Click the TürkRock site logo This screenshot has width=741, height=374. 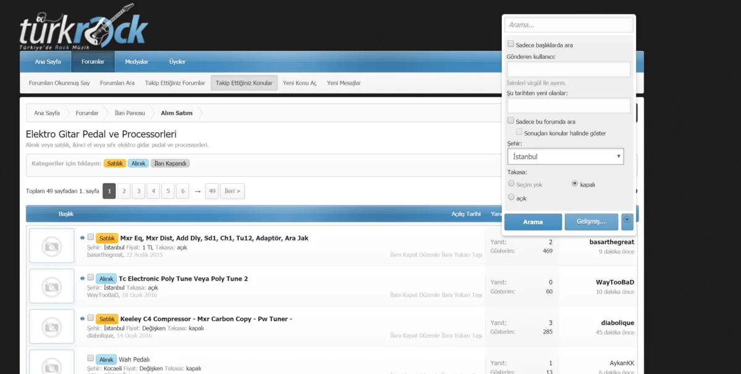tap(83, 28)
